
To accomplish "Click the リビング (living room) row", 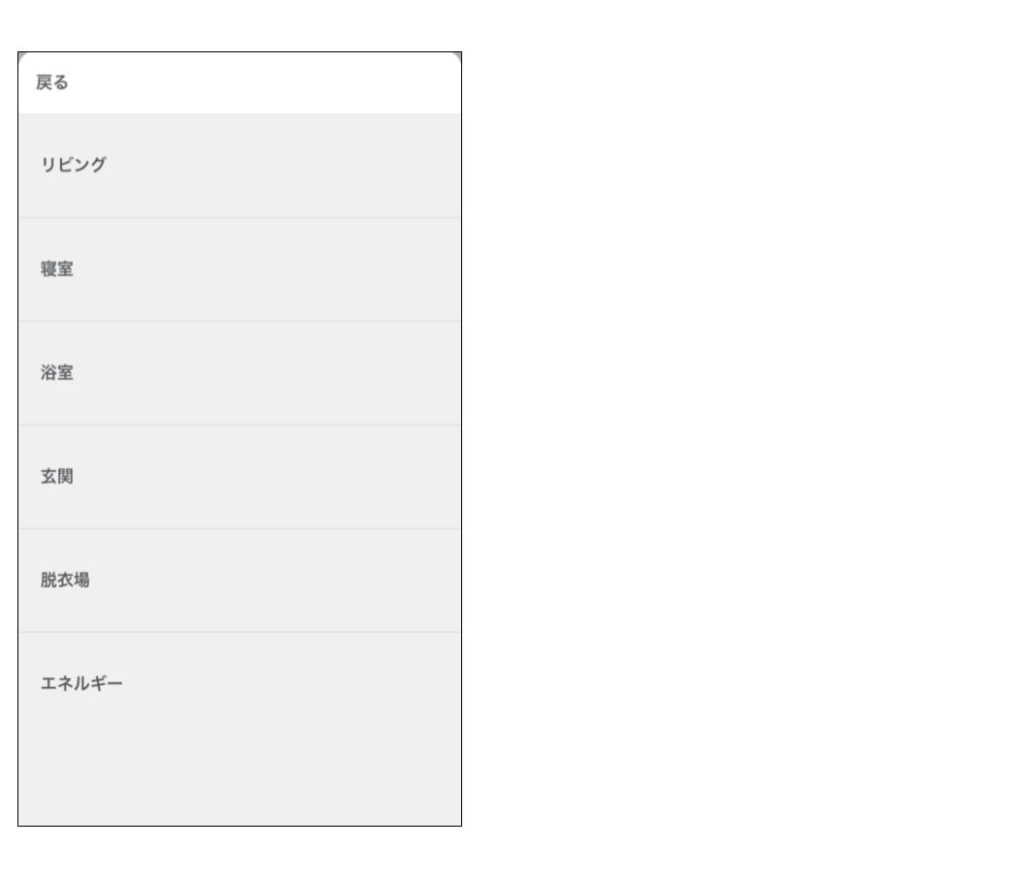I will [x=239, y=166].
